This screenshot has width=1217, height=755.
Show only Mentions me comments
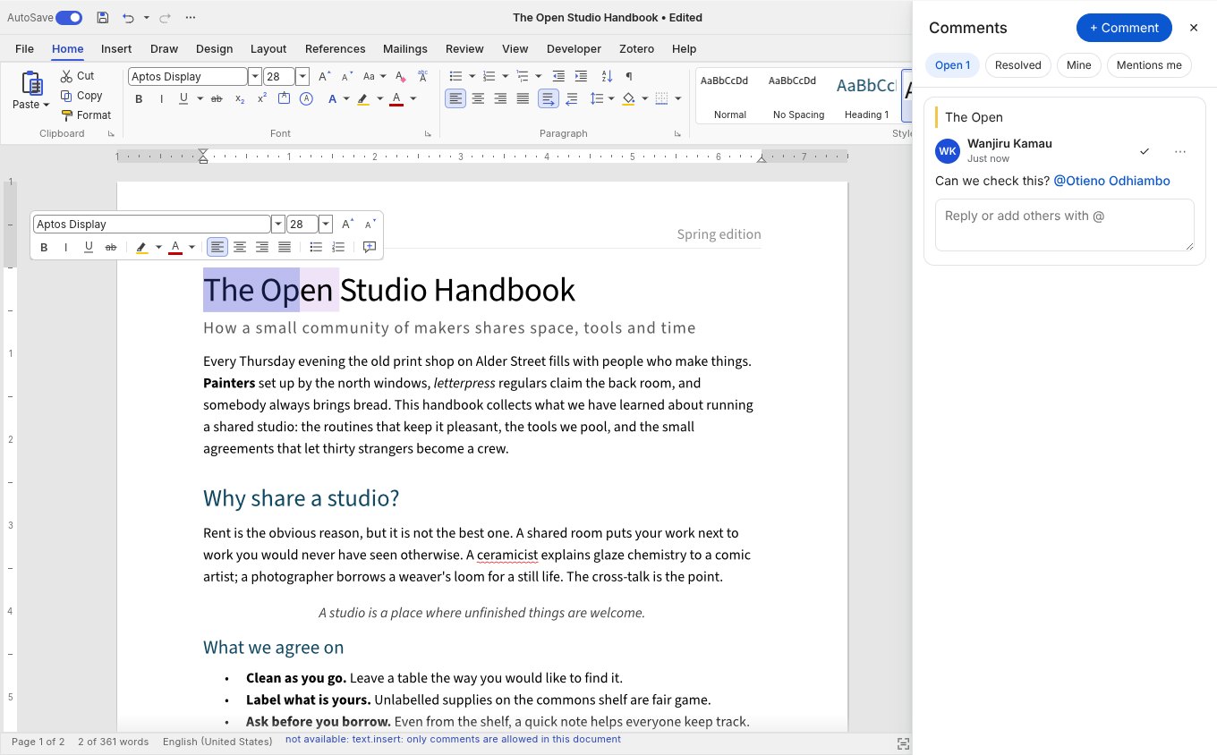click(x=1149, y=65)
